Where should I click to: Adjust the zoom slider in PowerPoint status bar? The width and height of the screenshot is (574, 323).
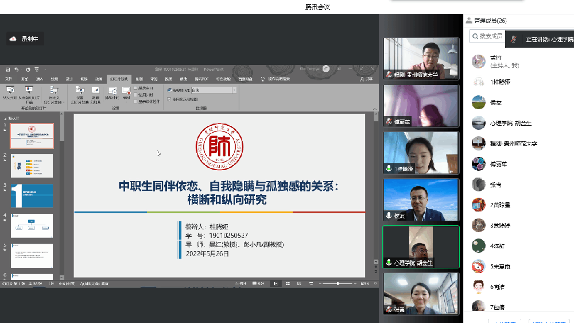pyautogui.click(x=338, y=283)
